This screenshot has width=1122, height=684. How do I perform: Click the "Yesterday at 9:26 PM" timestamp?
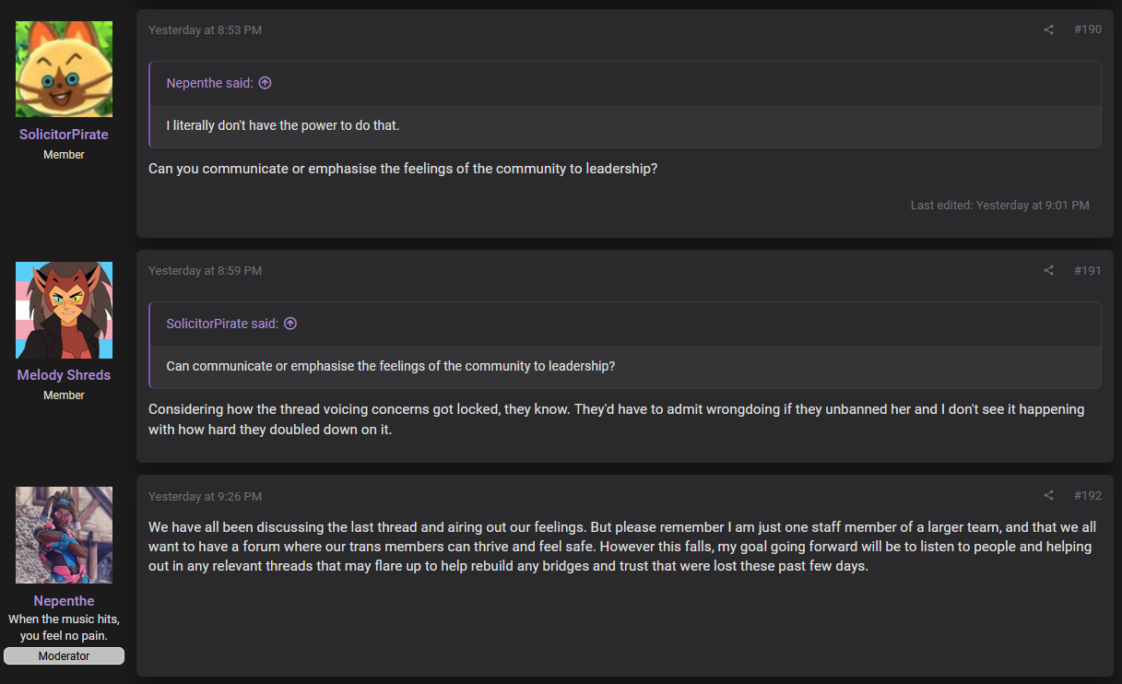(205, 496)
